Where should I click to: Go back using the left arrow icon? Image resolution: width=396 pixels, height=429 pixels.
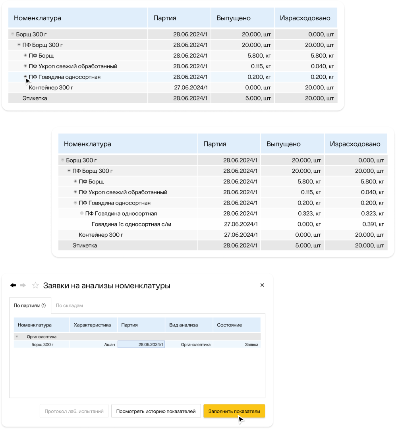tap(13, 285)
